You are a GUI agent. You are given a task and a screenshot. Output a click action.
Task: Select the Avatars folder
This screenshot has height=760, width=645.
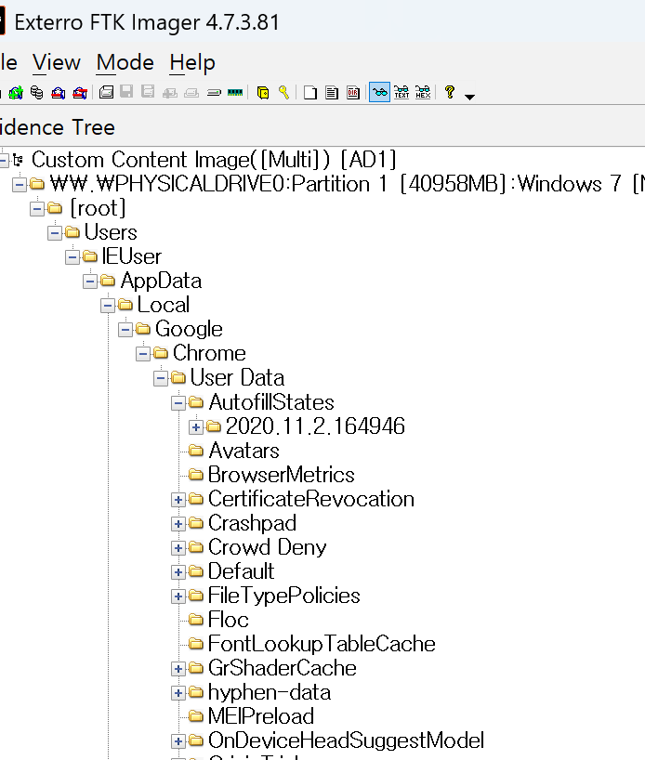pyautogui.click(x=244, y=451)
